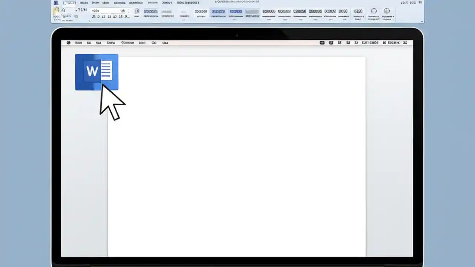The width and height of the screenshot is (475, 267).
Task: Open the Word document app icon
Action: (96, 72)
